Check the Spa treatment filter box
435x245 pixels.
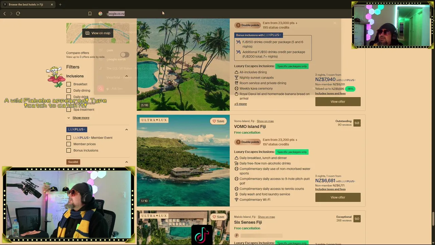pyautogui.click(x=69, y=110)
